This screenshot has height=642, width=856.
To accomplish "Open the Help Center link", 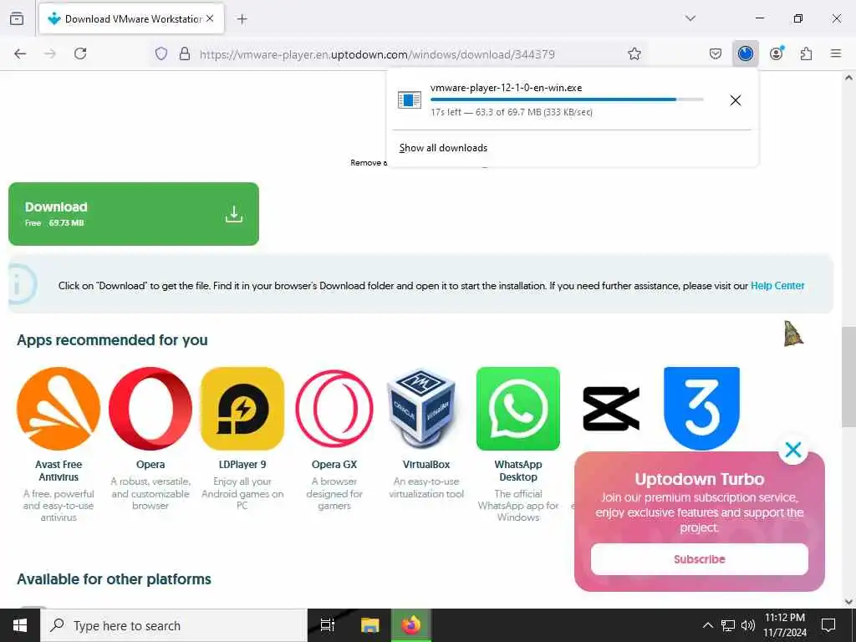I will (777, 286).
